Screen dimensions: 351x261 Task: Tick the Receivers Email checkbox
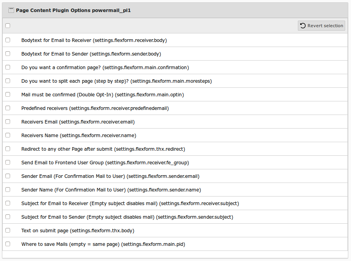(8, 122)
